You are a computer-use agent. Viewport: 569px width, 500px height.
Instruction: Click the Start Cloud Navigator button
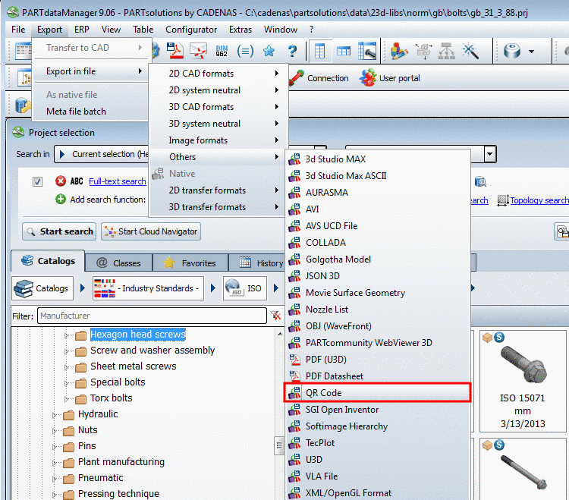(151, 231)
